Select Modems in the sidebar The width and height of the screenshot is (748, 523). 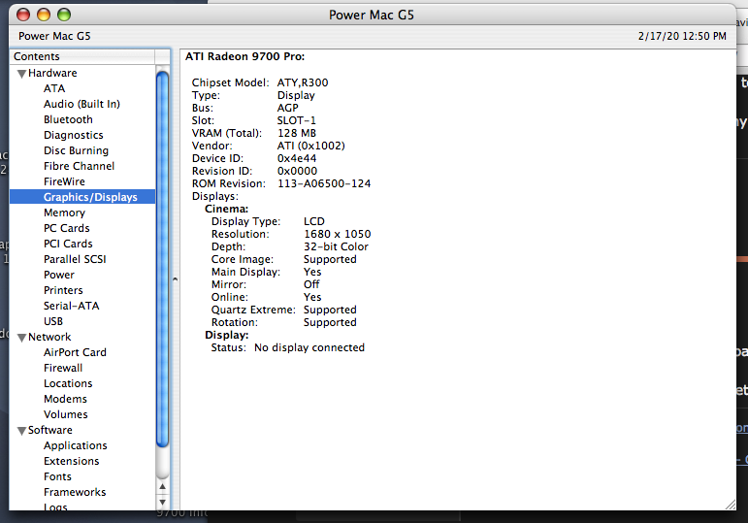[65, 399]
